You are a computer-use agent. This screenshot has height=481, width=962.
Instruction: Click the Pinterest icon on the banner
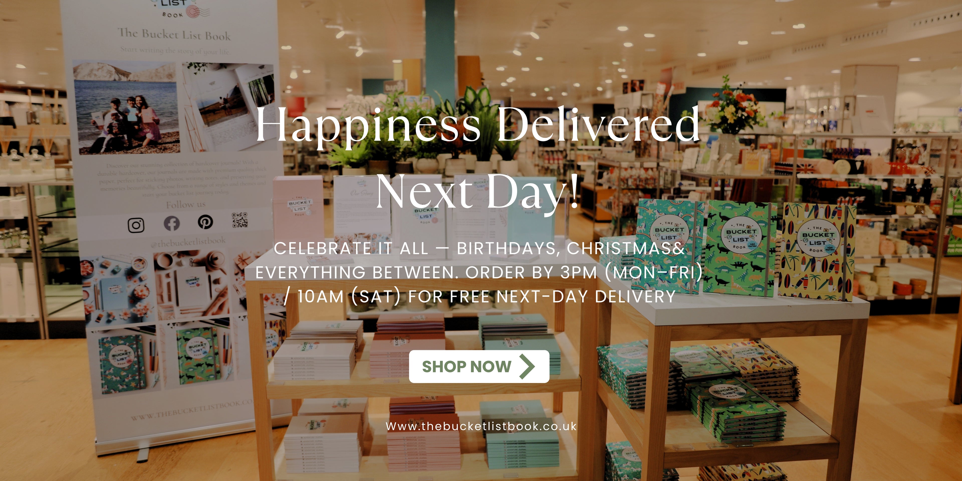205,221
